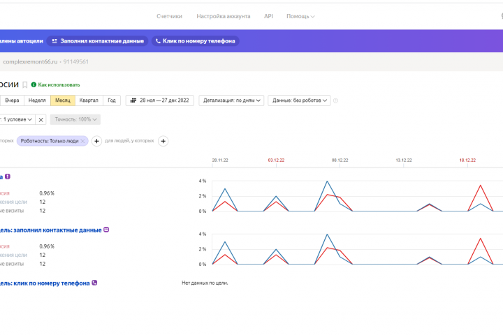Expand 'Точность: 100%' dropdown
The height and width of the screenshot is (335, 503).
pos(75,119)
